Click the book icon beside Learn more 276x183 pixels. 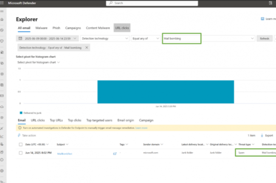point(262,19)
